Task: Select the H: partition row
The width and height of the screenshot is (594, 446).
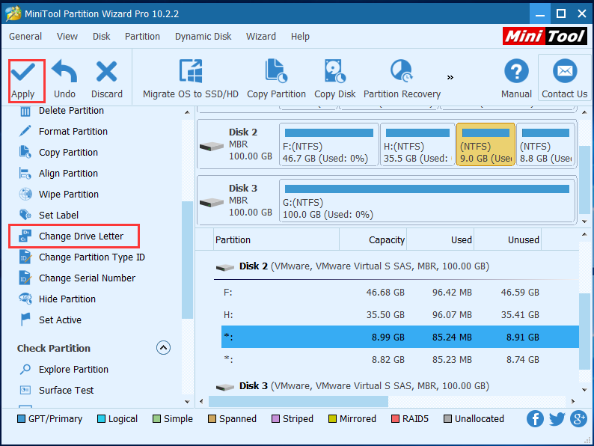Action: pyautogui.click(x=400, y=314)
